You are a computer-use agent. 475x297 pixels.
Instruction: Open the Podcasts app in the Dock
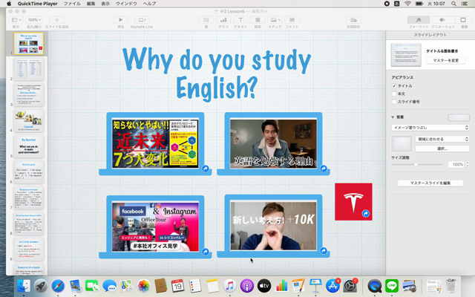(247, 286)
